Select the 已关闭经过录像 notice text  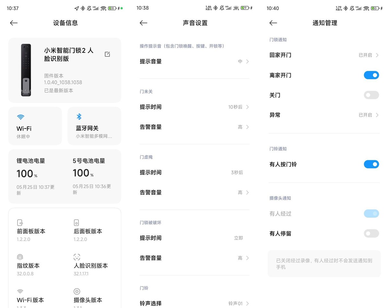click(x=324, y=264)
